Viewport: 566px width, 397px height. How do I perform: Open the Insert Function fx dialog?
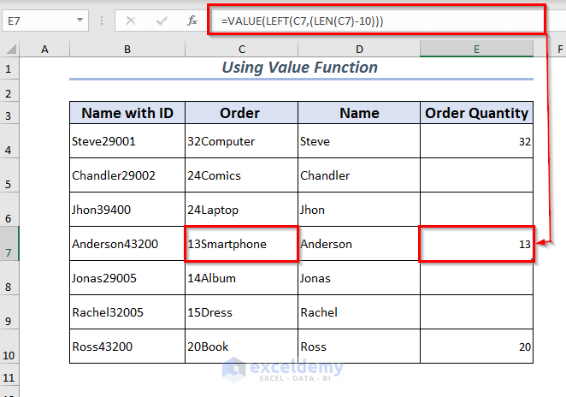pyautogui.click(x=192, y=21)
